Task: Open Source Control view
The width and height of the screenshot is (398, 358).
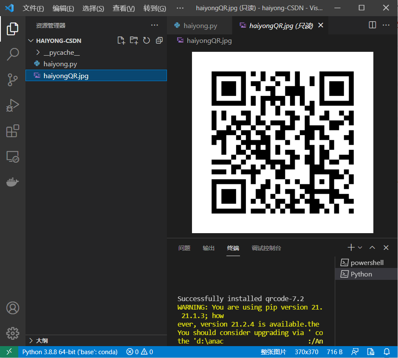Action: coord(12,80)
